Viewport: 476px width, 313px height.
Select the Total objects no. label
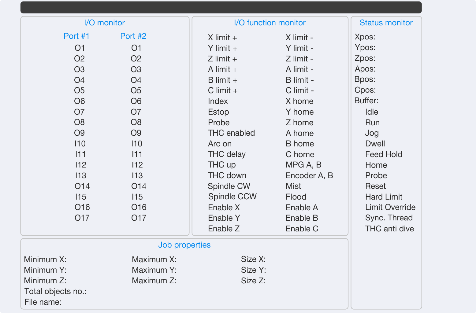[x=55, y=291]
